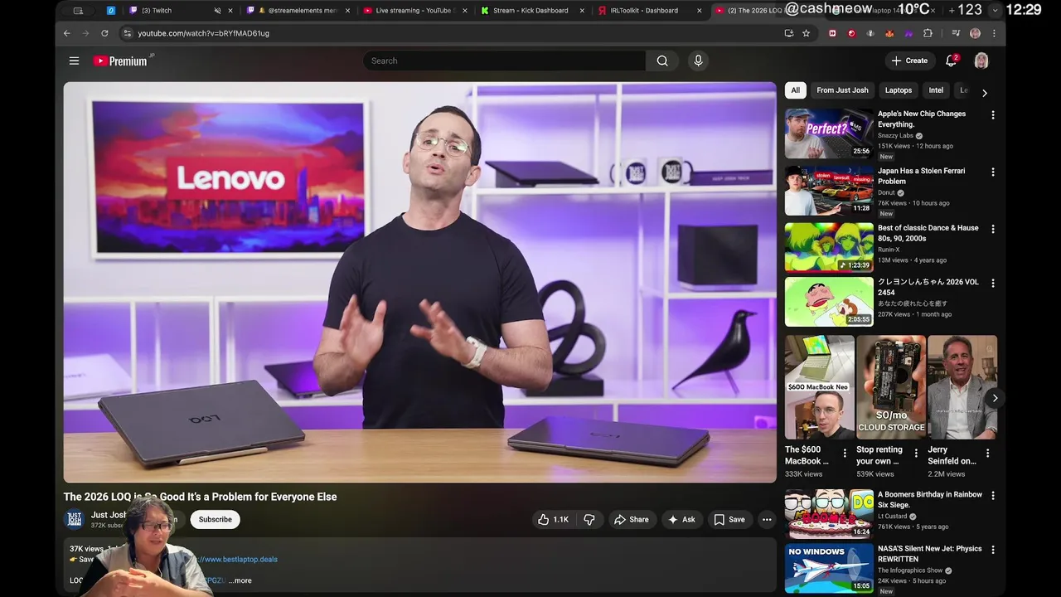Open the YouTube hamburger guide menu
Viewport: 1061px width, 597px height.
[74, 61]
